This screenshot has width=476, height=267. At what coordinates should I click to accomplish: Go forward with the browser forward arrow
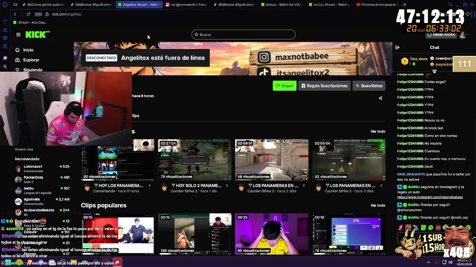point(21,14)
